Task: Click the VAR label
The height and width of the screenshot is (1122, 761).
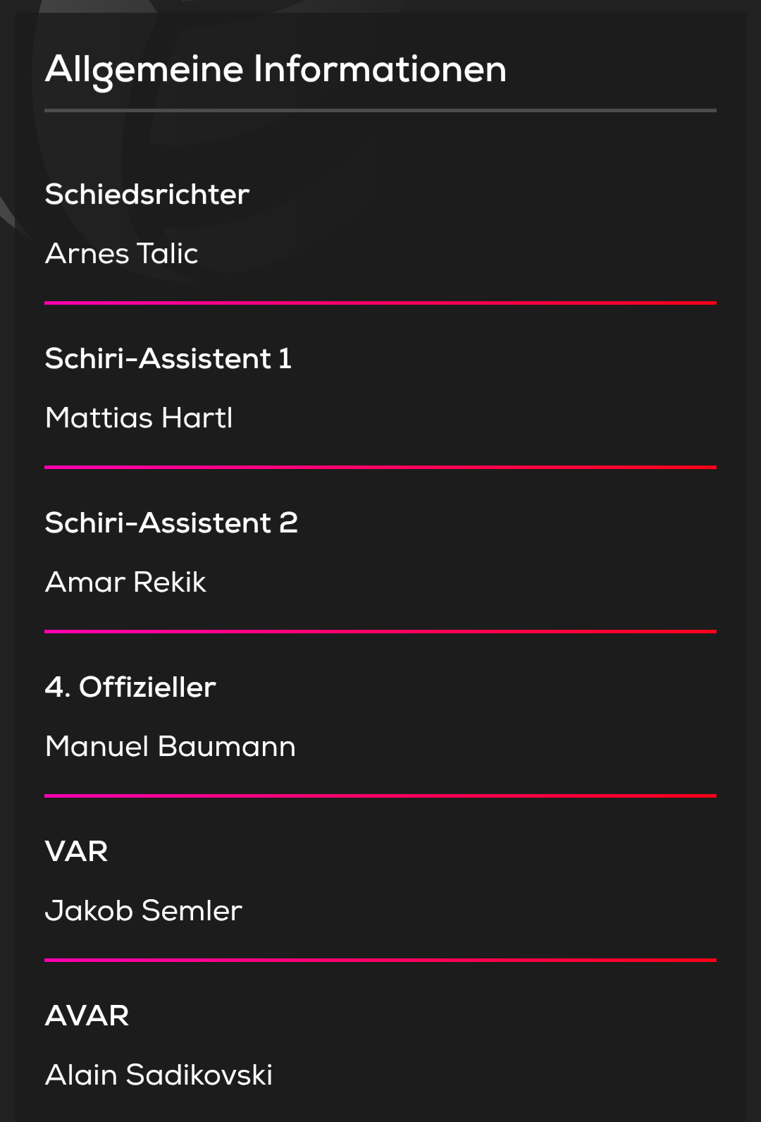Action: [x=76, y=852]
